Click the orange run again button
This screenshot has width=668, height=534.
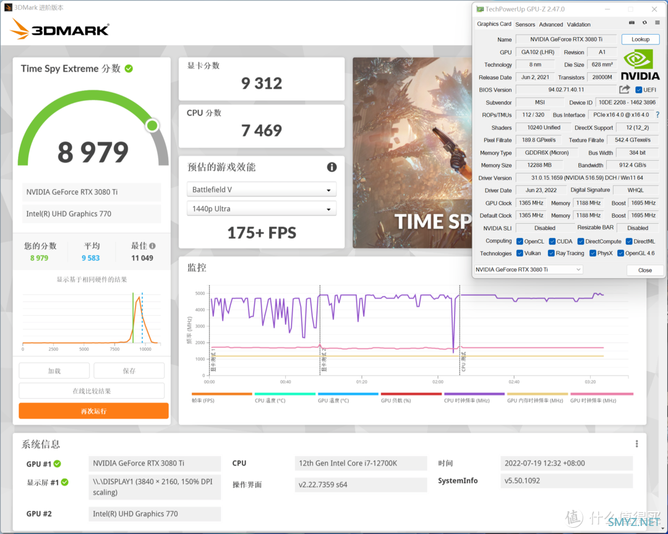(94, 411)
